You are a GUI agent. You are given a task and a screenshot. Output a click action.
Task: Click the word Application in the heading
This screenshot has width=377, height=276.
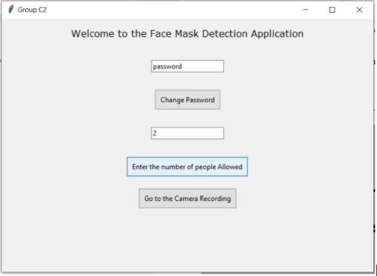(x=277, y=34)
